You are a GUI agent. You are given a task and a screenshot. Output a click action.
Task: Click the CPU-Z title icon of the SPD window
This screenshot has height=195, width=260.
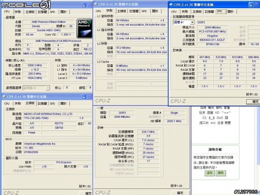[171, 4]
